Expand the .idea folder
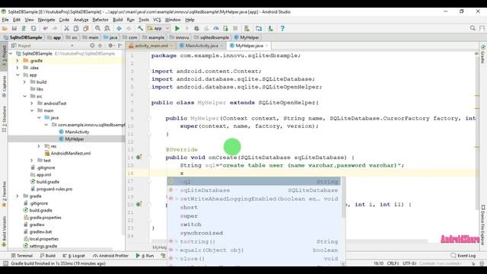This screenshot has width=487, height=274. click(18, 68)
